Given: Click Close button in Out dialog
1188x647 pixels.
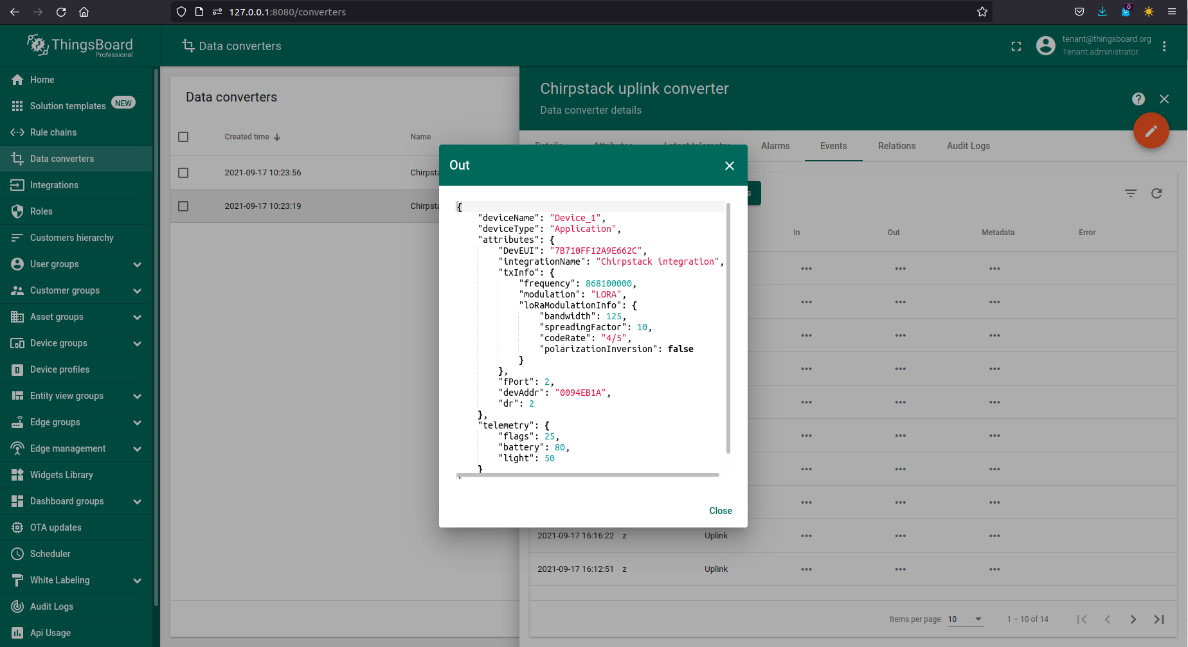Looking at the screenshot, I should [x=720, y=511].
